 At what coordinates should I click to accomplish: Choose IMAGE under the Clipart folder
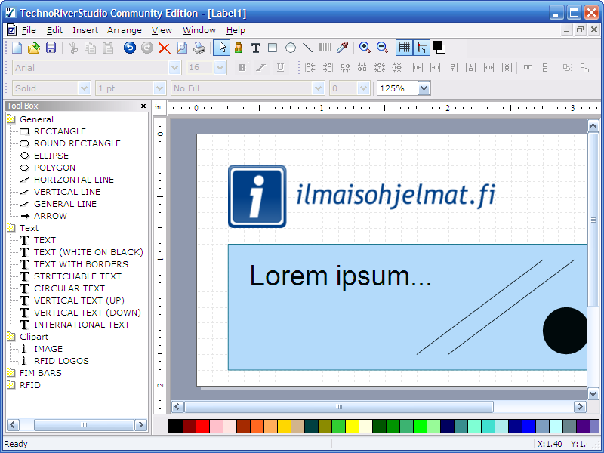coord(48,349)
